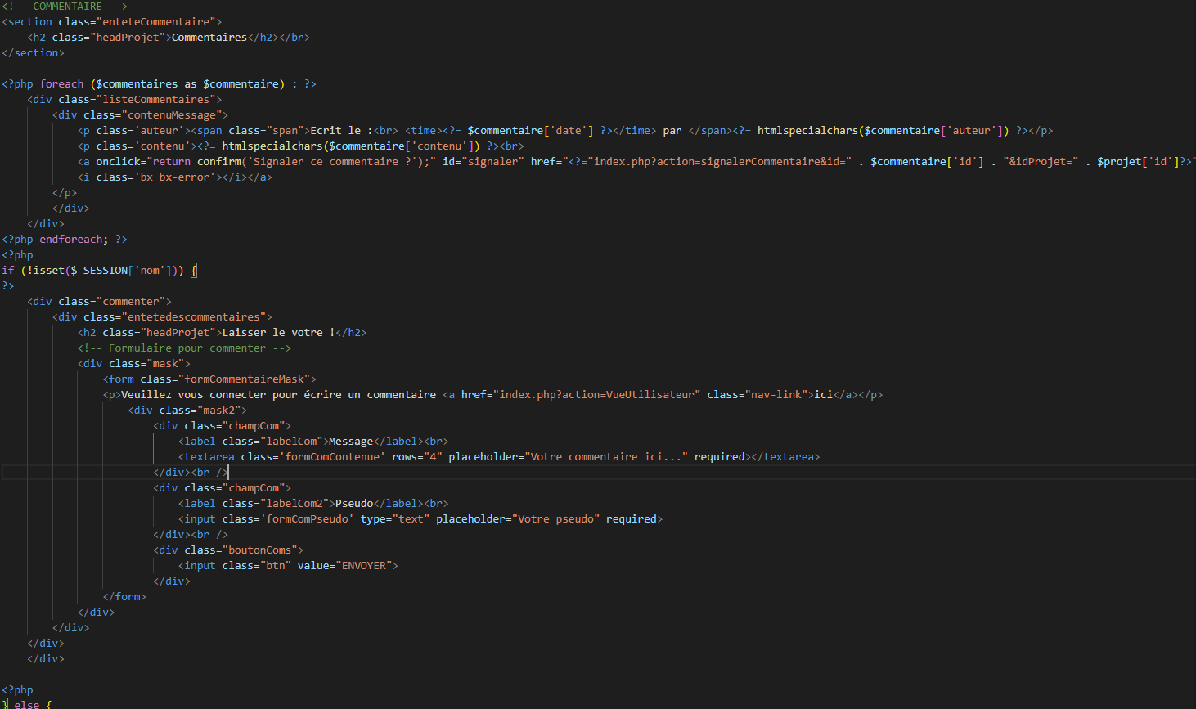Click the "boutonComs" class value
1196x709 pixels.
pyautogui.click(x=260, y=550)
